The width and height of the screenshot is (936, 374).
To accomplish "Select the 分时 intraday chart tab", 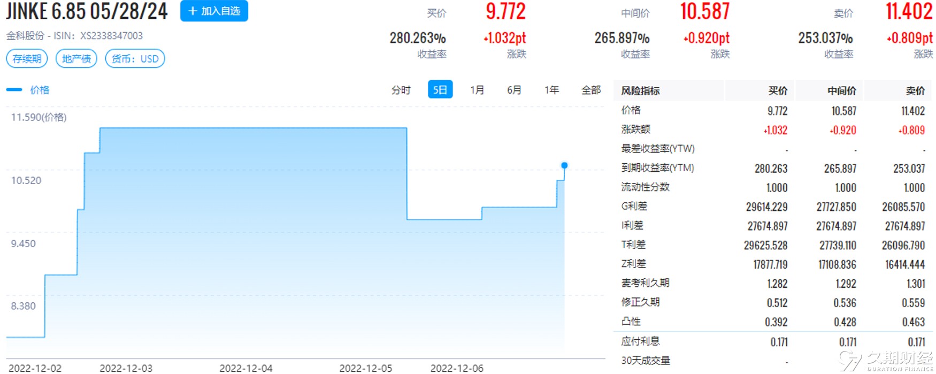I will [x=401, y=90].
